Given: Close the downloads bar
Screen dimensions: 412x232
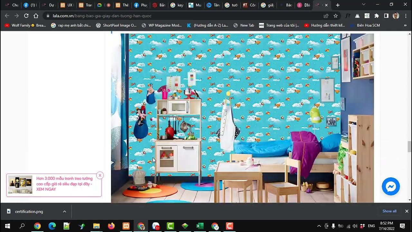Looking at the screenshot, I should pos(407,211).
